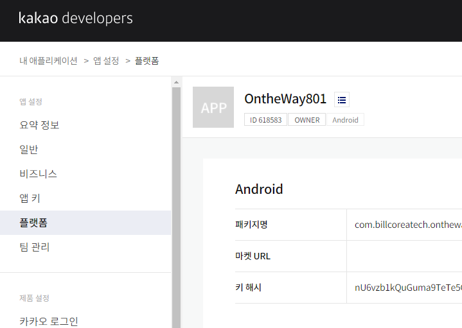Click the nU6vzb1kQuGuma9TeTe key hash value
This screenshot has height=328, width=462.
pos(408,288)
